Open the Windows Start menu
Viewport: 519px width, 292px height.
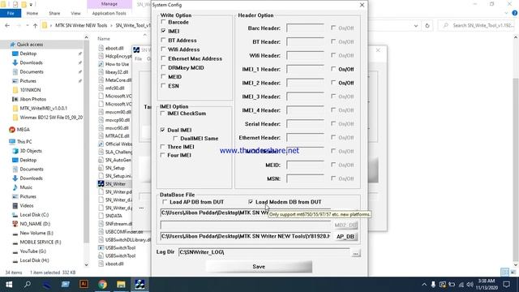click(x=9, y=285)
